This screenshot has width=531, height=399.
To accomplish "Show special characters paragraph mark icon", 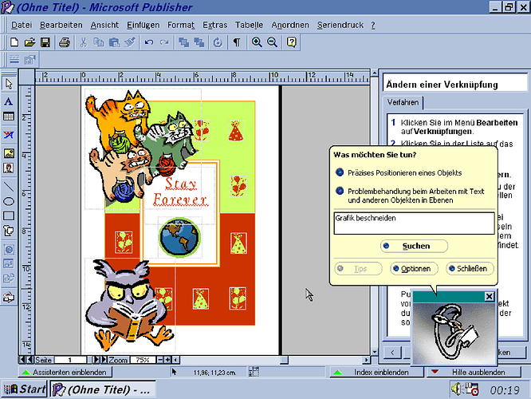I will 237,42.
